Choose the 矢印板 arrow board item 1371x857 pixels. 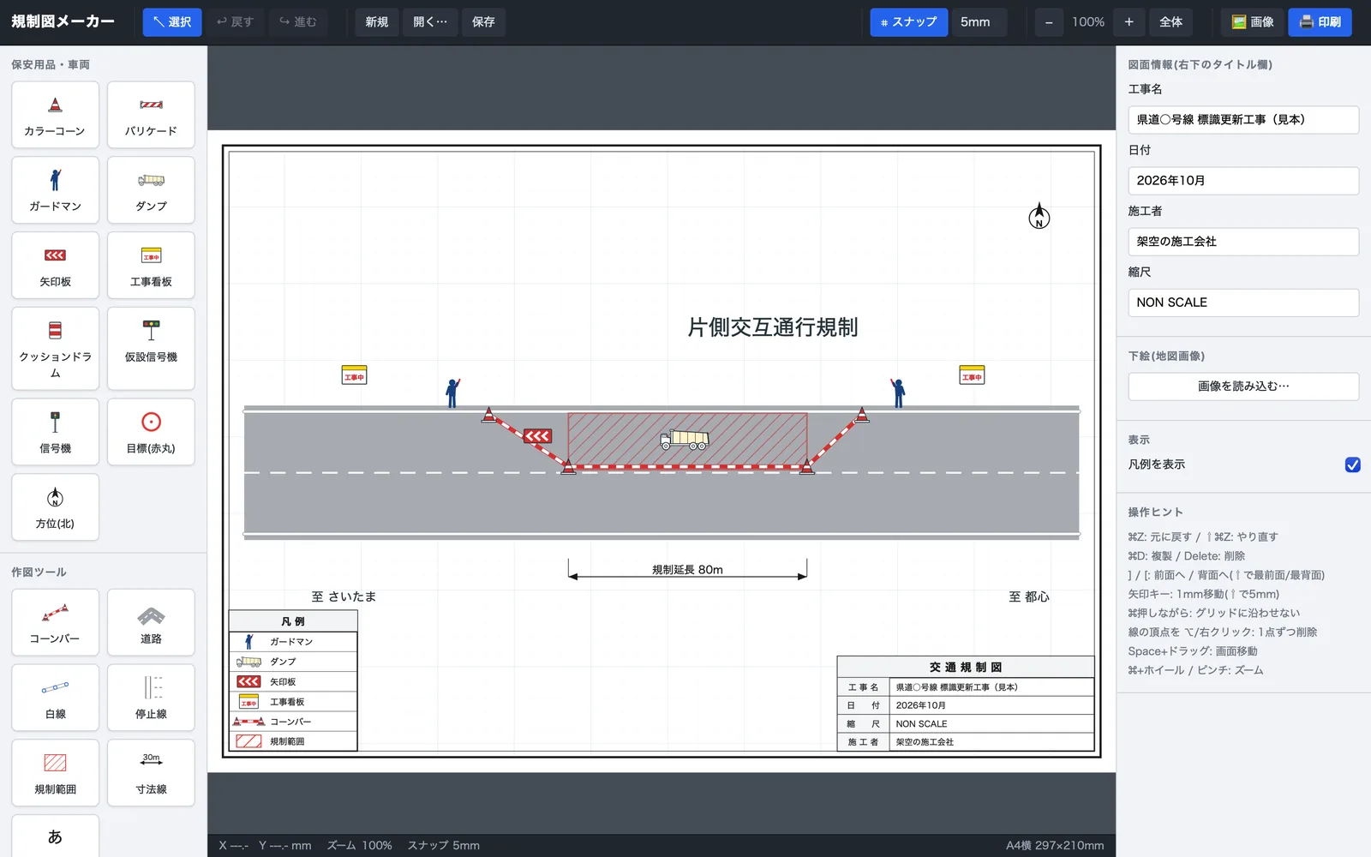(x=55, y=266)
